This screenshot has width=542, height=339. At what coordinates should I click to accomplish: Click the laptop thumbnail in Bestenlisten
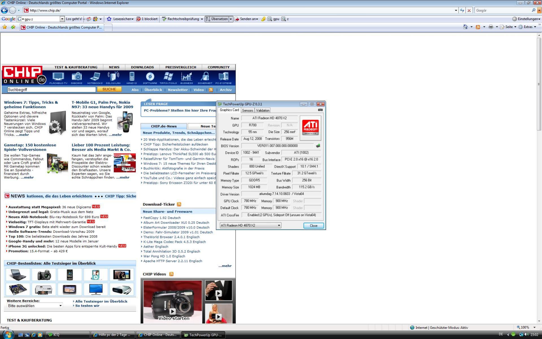pos(18,275)
